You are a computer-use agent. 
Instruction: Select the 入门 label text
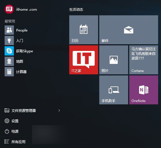pos(20,40)
